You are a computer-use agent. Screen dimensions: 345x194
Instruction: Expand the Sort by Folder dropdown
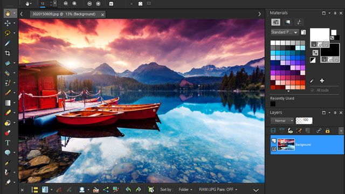click(x=185, y=189)
